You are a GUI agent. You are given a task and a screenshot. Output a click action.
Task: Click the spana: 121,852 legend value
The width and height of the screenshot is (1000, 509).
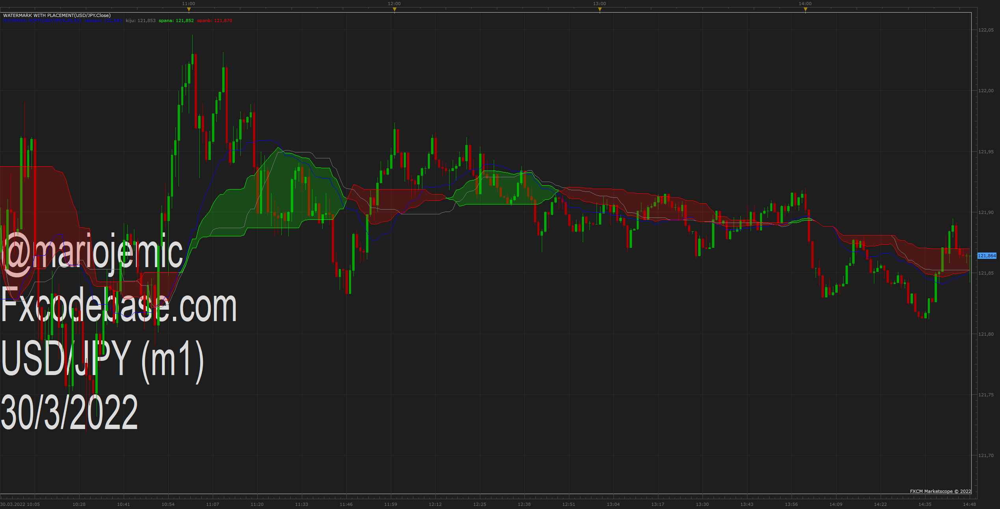tap(176, 20)
